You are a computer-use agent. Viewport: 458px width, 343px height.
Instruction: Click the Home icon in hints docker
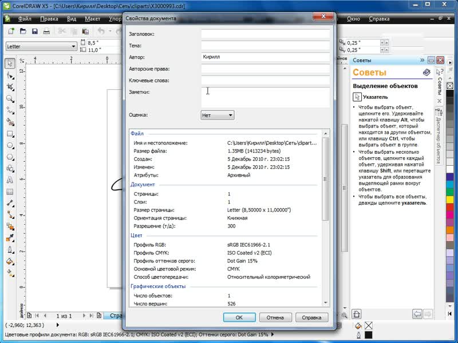pos(356,314)
